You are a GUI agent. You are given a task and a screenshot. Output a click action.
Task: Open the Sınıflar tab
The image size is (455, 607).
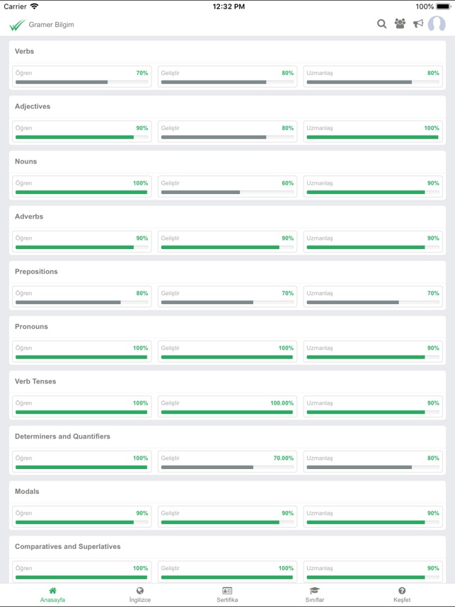314,594
